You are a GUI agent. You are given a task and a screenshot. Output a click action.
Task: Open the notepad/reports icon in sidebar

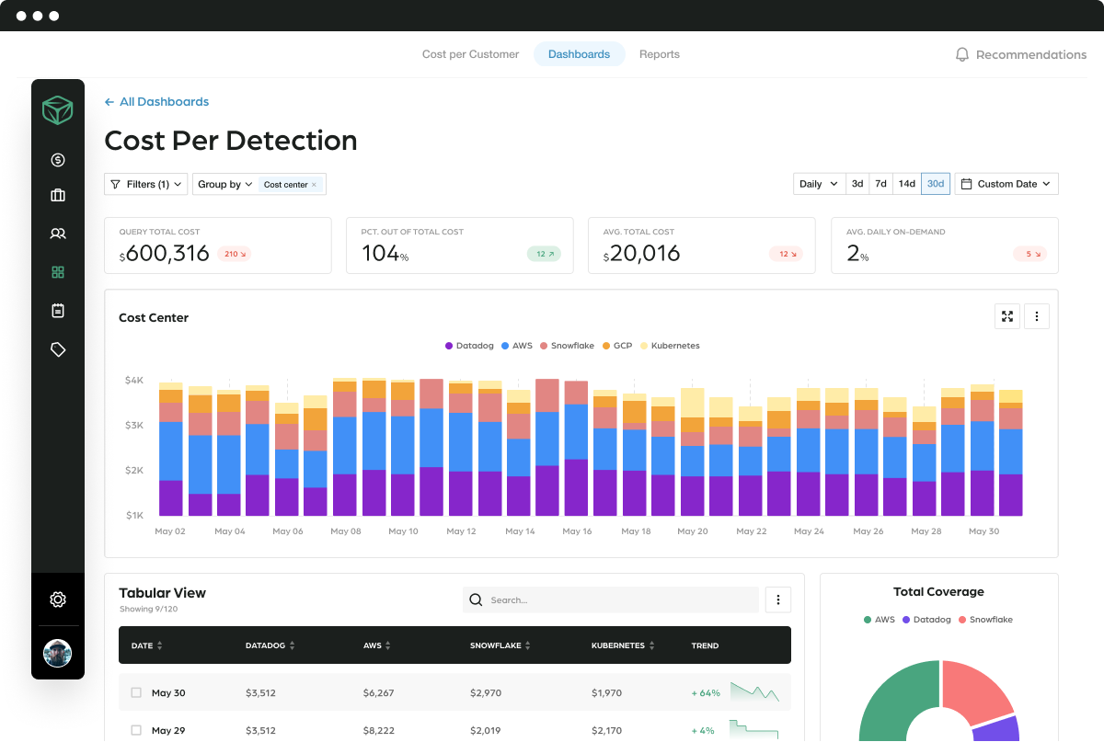pyautogui.click(x=57, y=311)
